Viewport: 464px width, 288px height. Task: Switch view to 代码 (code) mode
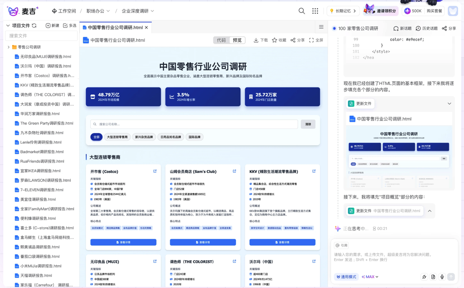click(221, 40)
